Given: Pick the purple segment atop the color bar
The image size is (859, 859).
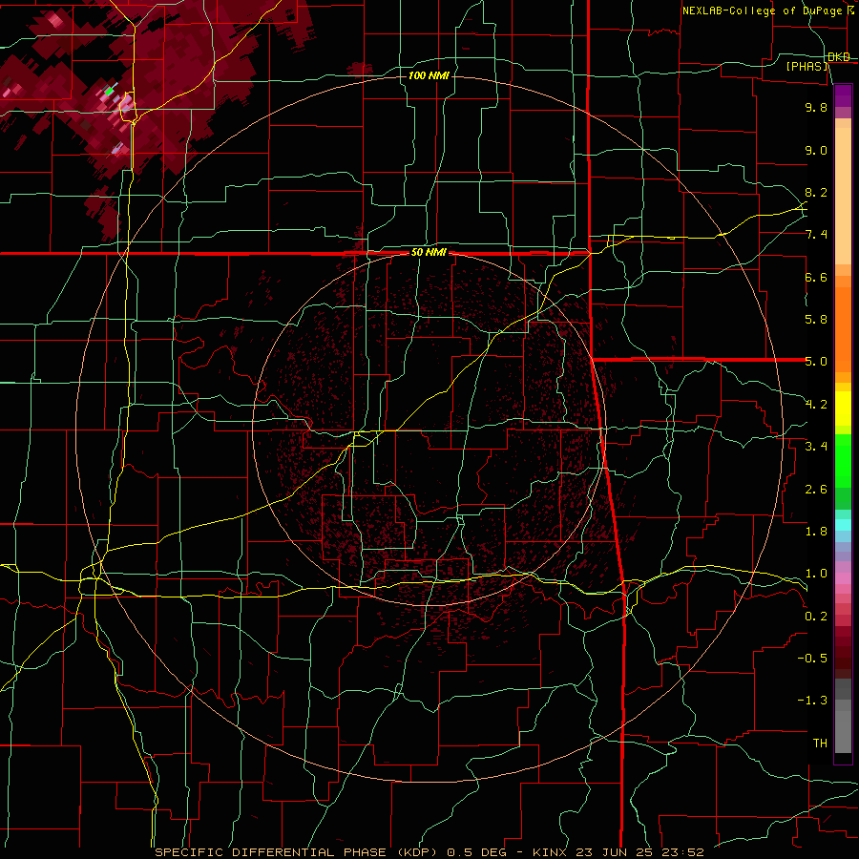Looking at the screenshot, I should coord(843,95).
